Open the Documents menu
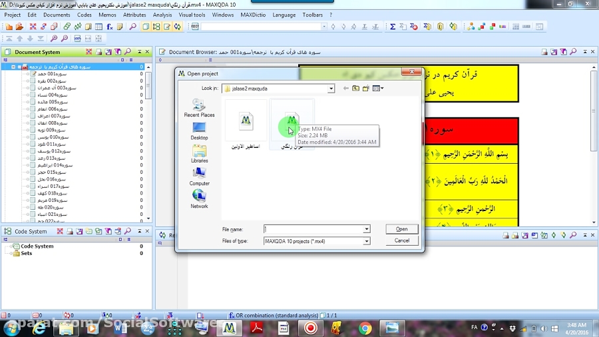The height and width of the screenshot is (337, 599). 57,15
